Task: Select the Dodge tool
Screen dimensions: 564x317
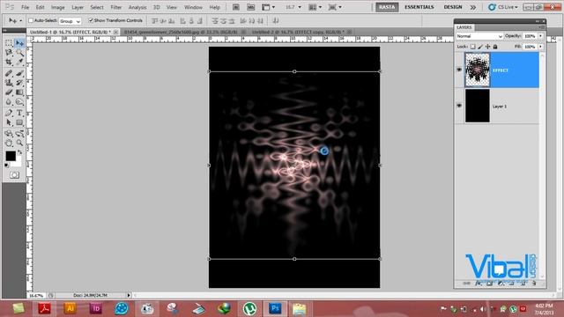Action: tap(19, 102)
